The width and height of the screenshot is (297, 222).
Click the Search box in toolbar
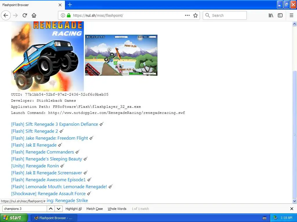point(225,15)
